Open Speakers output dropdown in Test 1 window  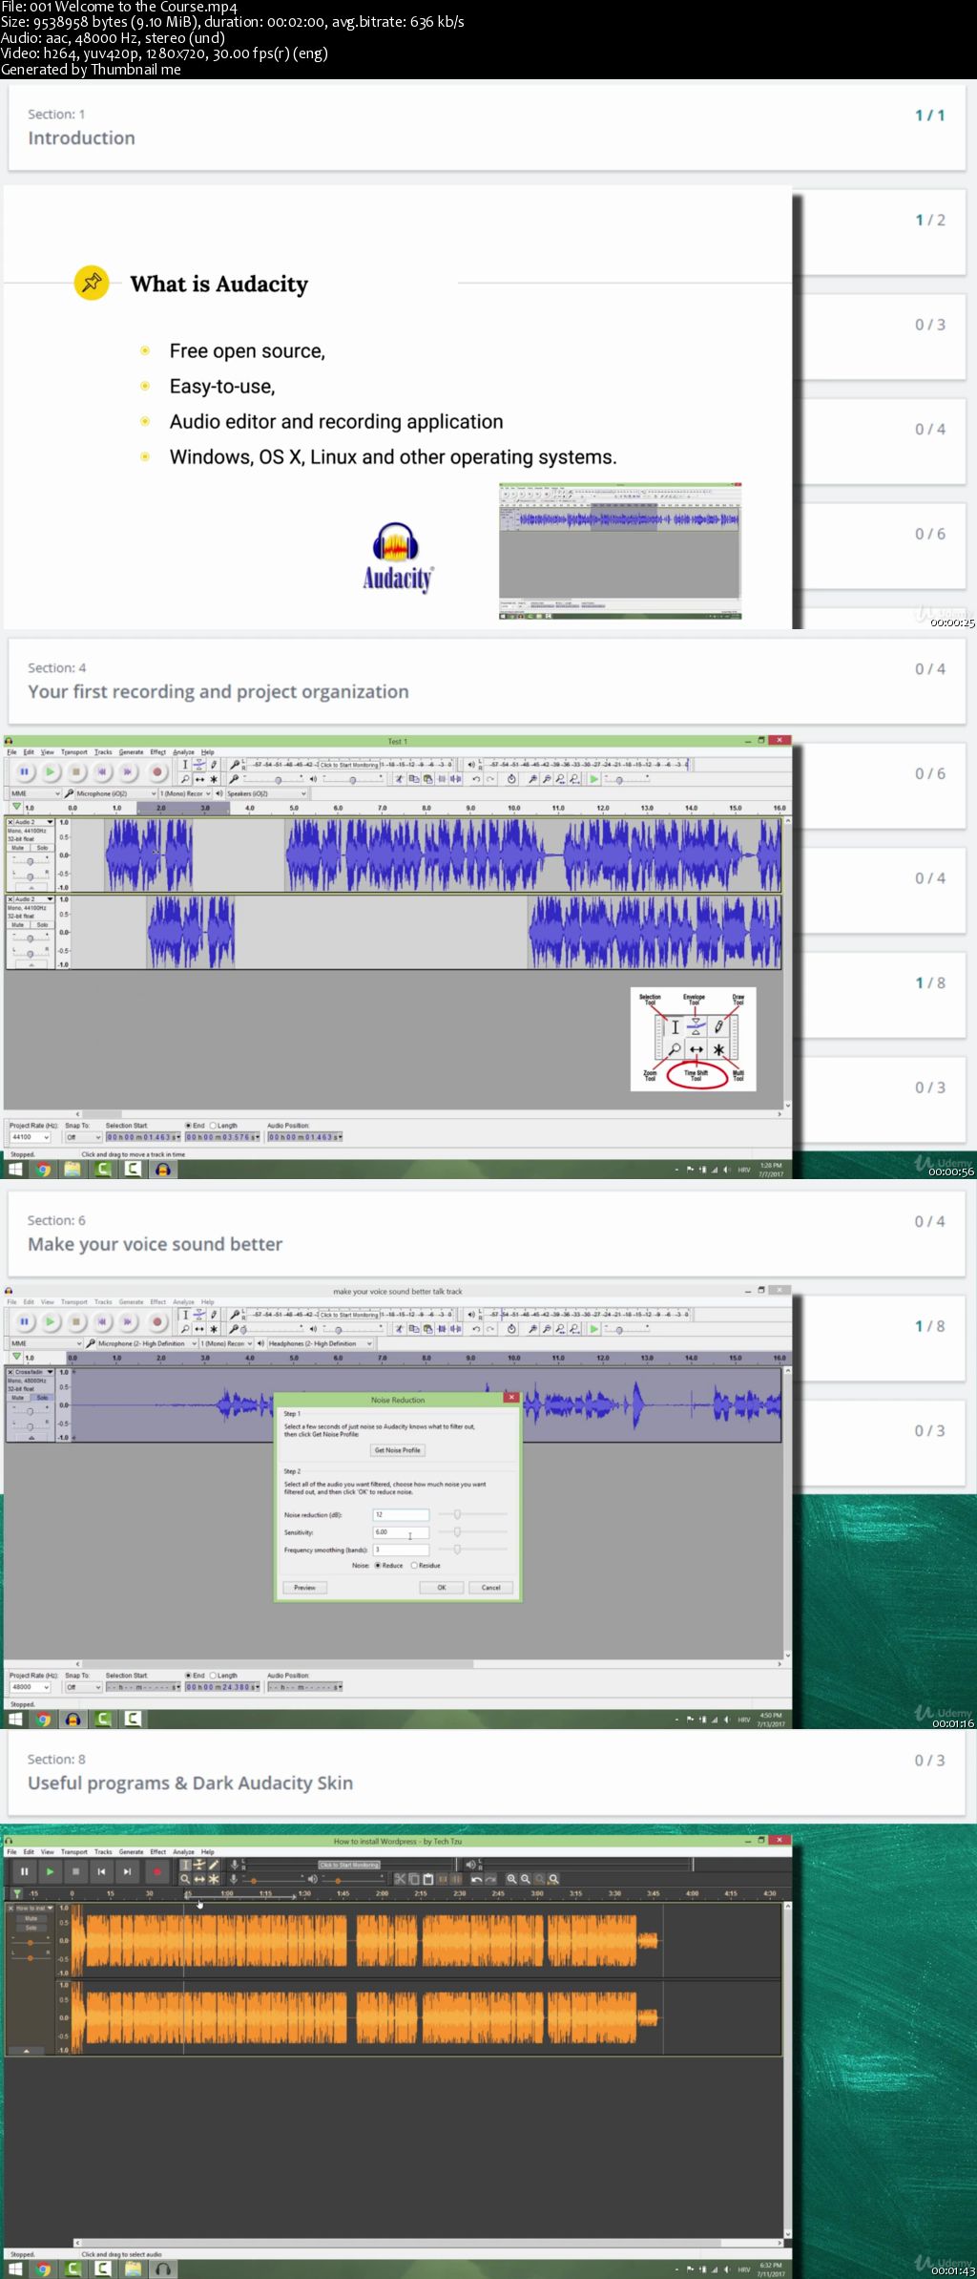click(x=266, y=793)
